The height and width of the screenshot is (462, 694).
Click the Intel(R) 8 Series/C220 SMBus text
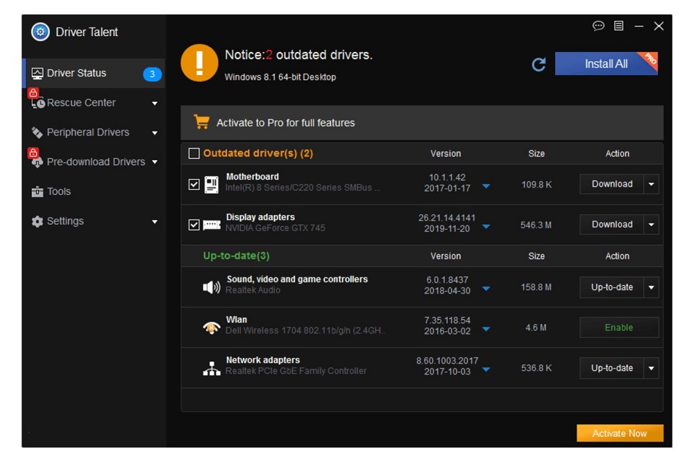coord(303,187)
